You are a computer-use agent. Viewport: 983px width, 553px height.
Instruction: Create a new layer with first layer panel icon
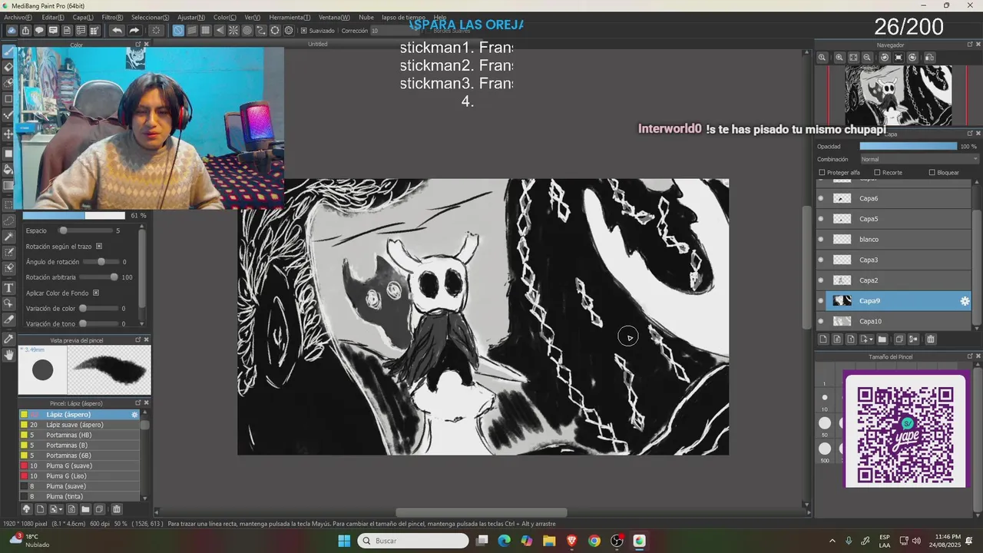coord(823,339)
